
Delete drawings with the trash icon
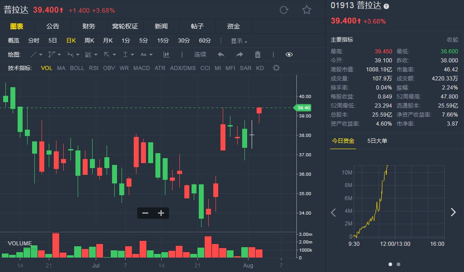[258, 55]
